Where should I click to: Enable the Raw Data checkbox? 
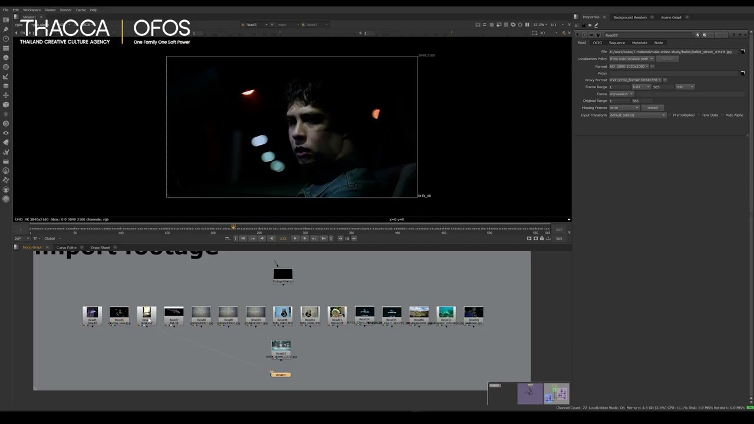pyautogui.click(x=699, y=115)
